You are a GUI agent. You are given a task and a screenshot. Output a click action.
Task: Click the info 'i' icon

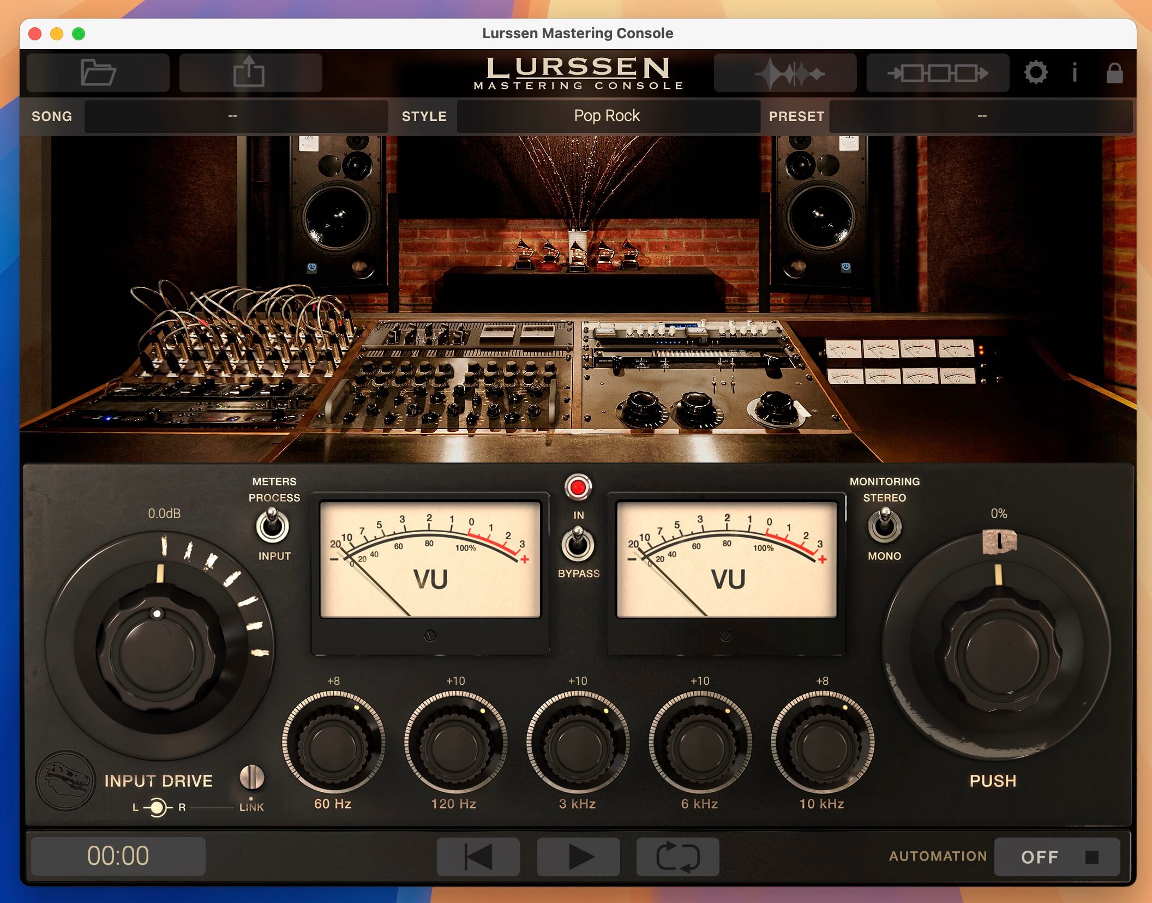click(1075, 73)
